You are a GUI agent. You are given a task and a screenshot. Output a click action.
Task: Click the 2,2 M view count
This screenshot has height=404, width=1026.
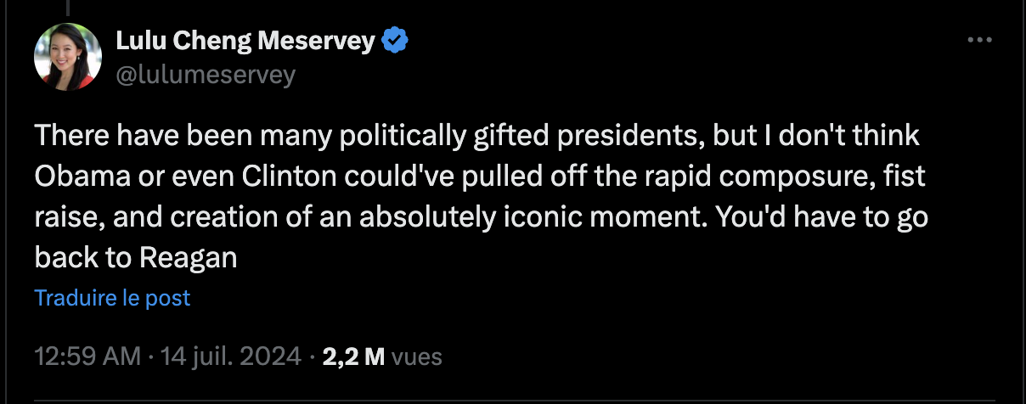(x=354, y=356)
